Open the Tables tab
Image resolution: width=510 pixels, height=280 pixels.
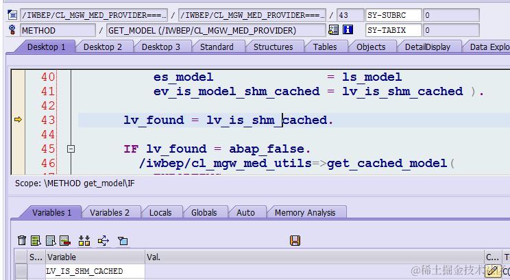pyautogui.click(x=325, y=47)
